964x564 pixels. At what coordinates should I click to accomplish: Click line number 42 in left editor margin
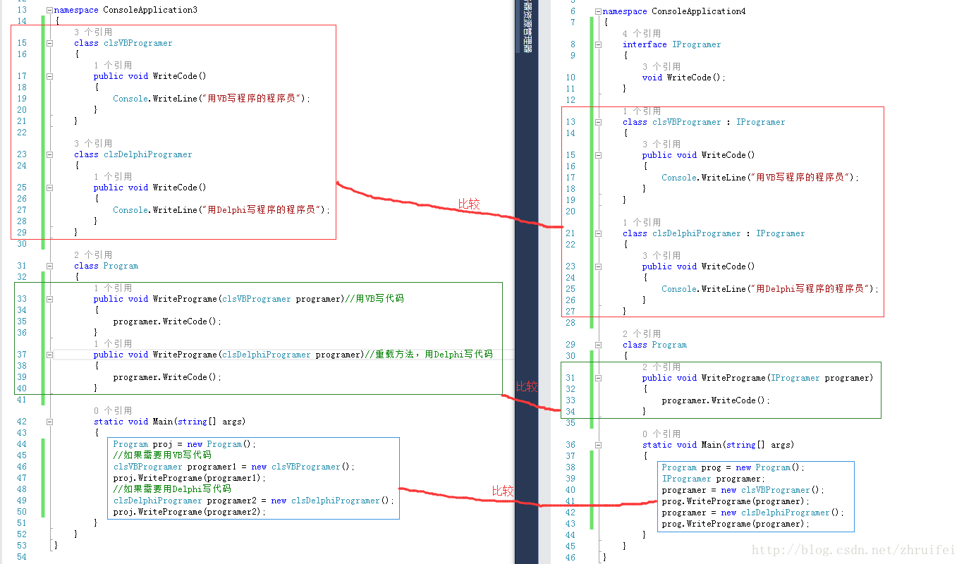(21, 422)
